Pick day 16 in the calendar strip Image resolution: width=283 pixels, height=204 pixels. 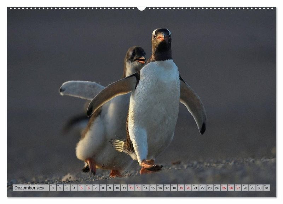coord(160,188)
